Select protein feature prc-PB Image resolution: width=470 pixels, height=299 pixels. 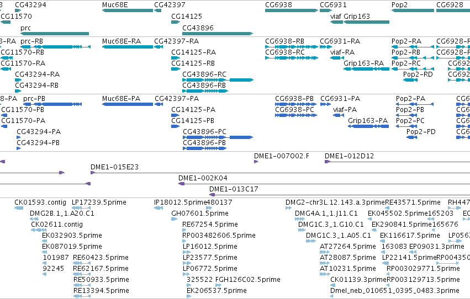[52, 104]
